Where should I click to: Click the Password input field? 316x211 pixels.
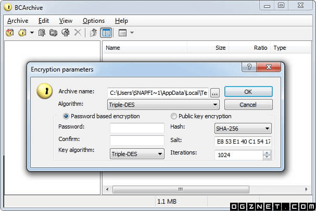137,128
